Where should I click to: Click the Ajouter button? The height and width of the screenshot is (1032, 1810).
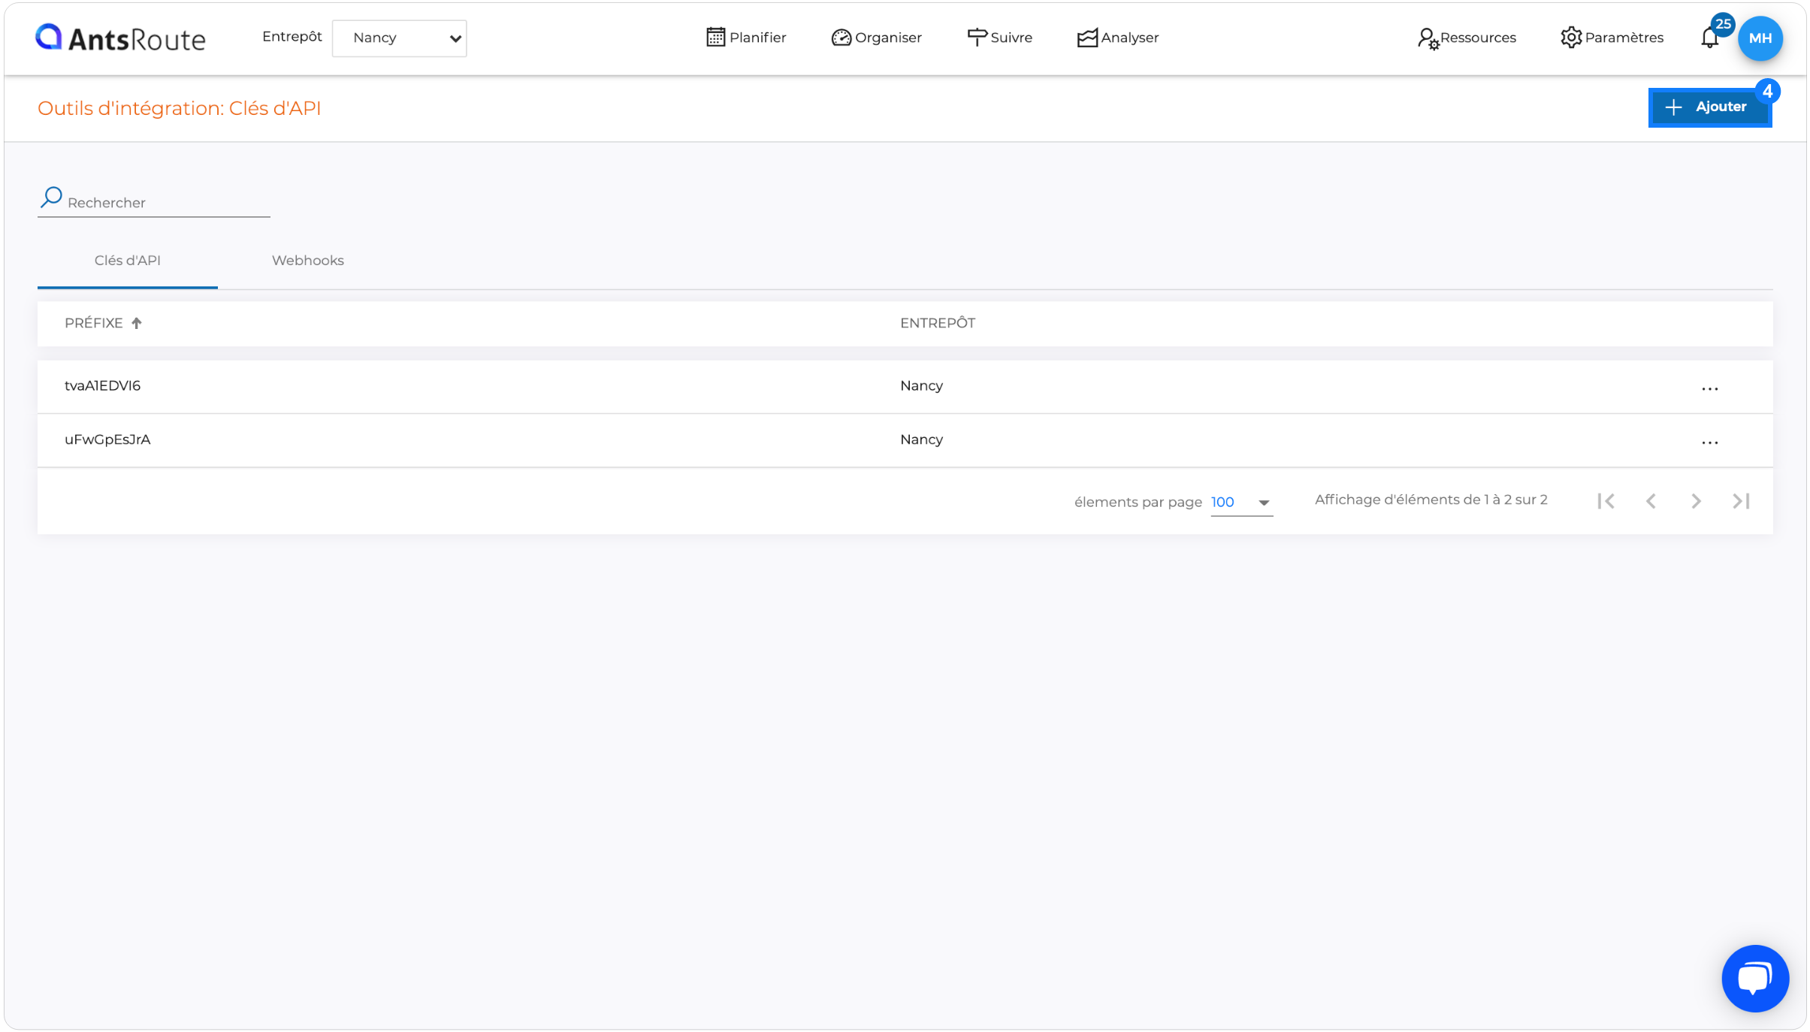coord(1710,107)
